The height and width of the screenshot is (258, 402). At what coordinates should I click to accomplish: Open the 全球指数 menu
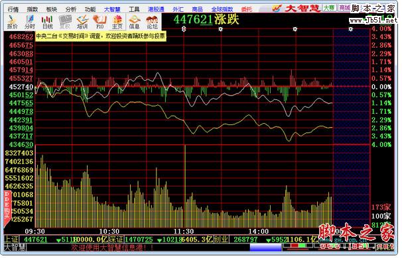click(x=222, y=9)
